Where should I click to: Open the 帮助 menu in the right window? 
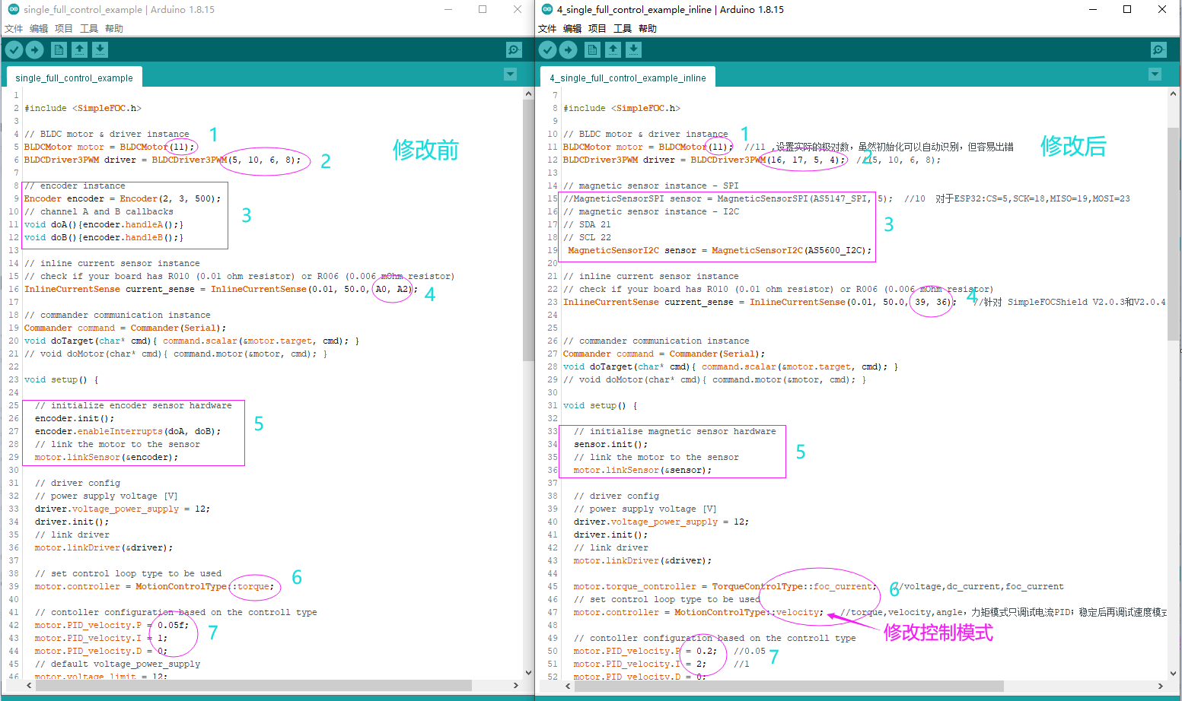point(648,28)
